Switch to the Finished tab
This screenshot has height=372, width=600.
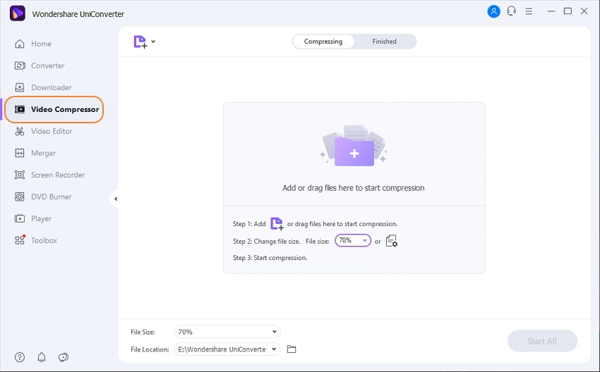coord(384,42)
